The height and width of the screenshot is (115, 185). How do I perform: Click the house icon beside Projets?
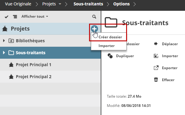tap(5, 29)
